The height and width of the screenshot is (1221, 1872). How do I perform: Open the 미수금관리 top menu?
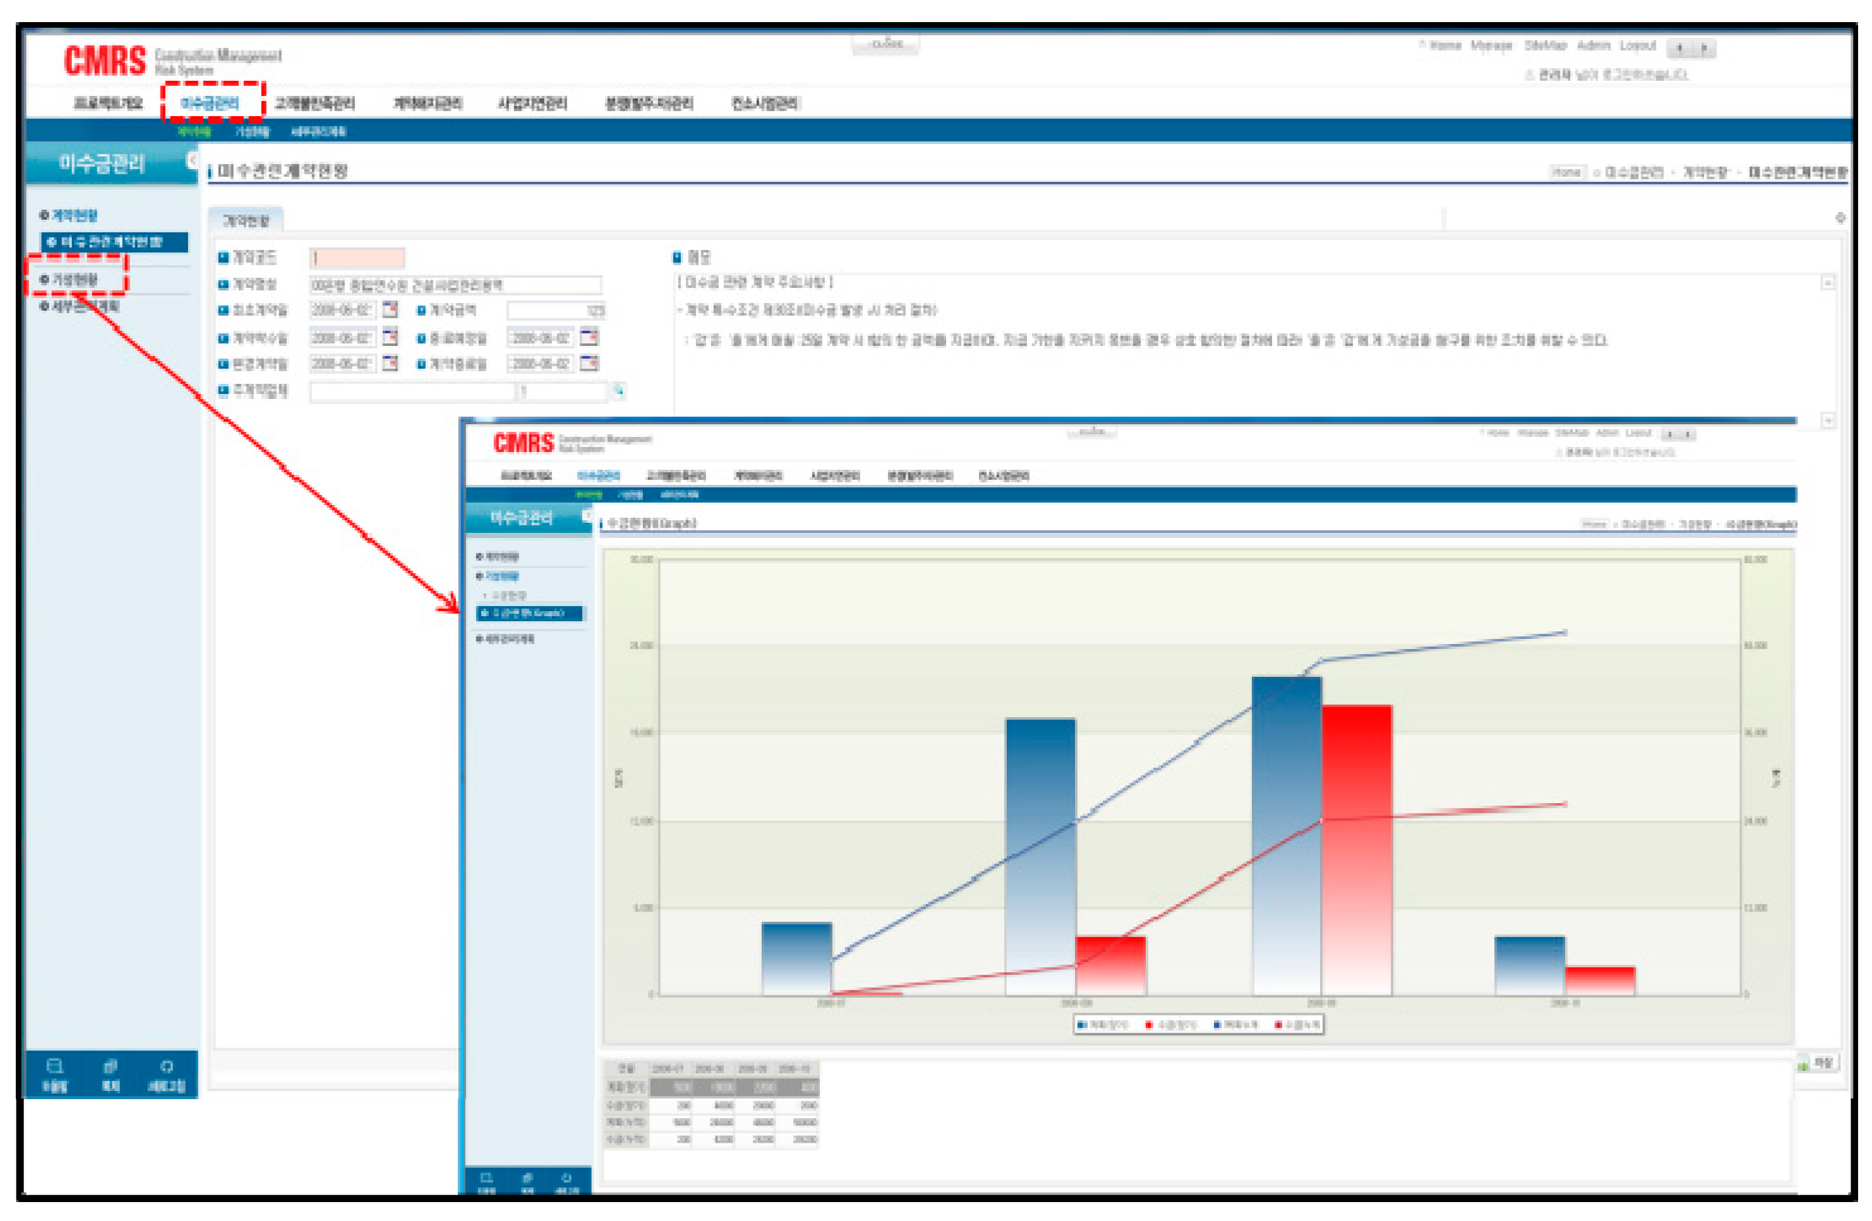pyautogui.click(x=210, y=104)
